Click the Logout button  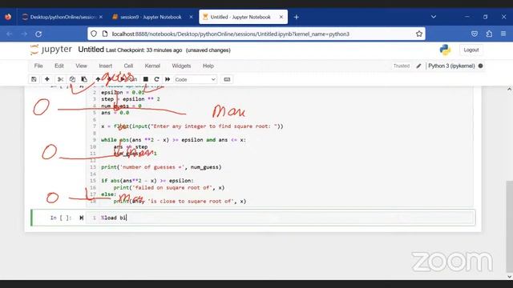[x=471, y=50]
